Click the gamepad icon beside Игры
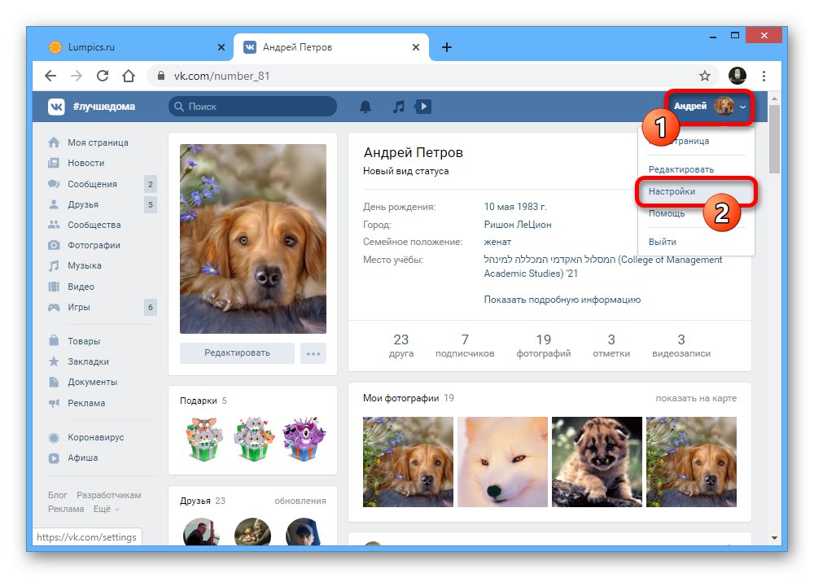Screen dimensions: 814x578 tap(54, 308)
